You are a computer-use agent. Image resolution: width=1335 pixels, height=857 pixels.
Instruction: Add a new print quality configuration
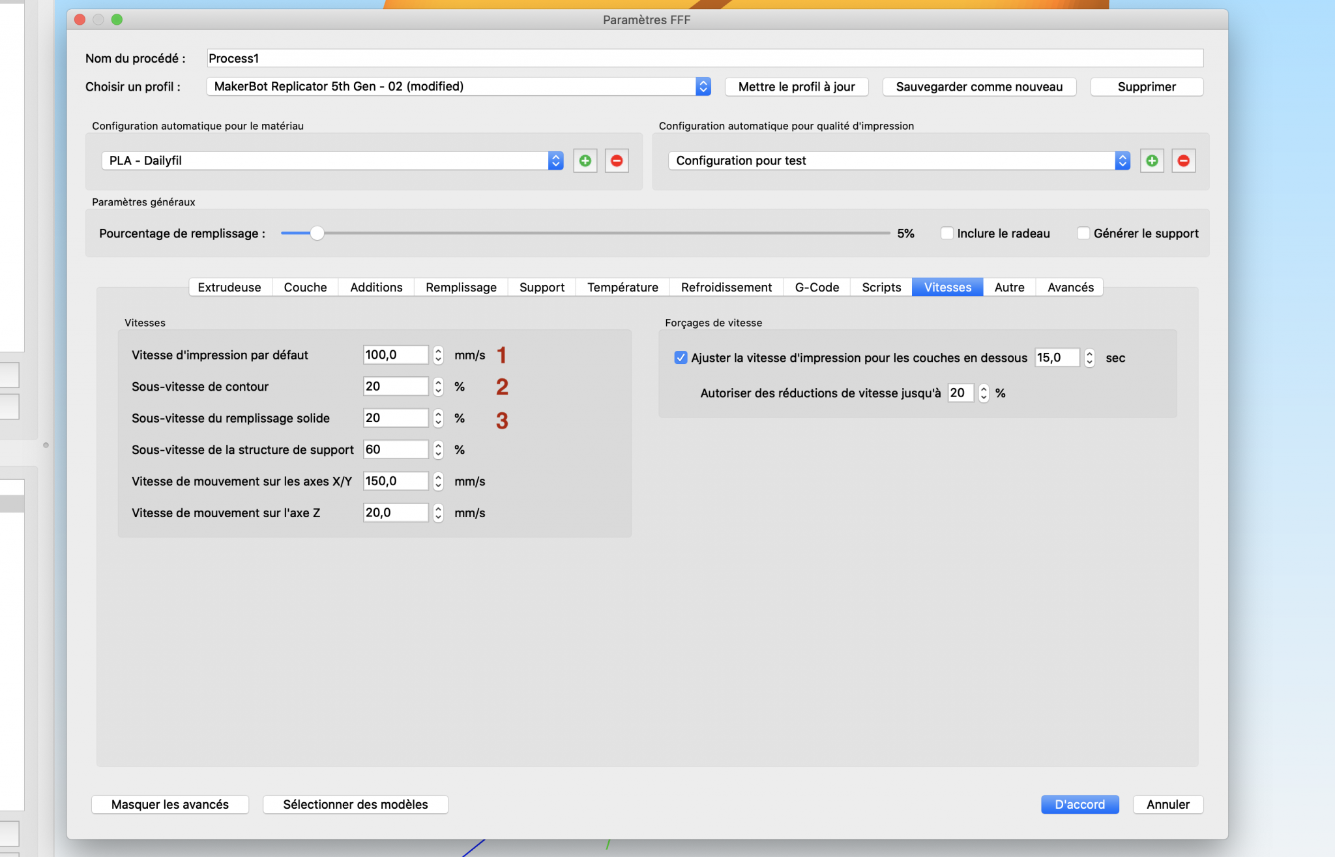tap(1152, 160)
